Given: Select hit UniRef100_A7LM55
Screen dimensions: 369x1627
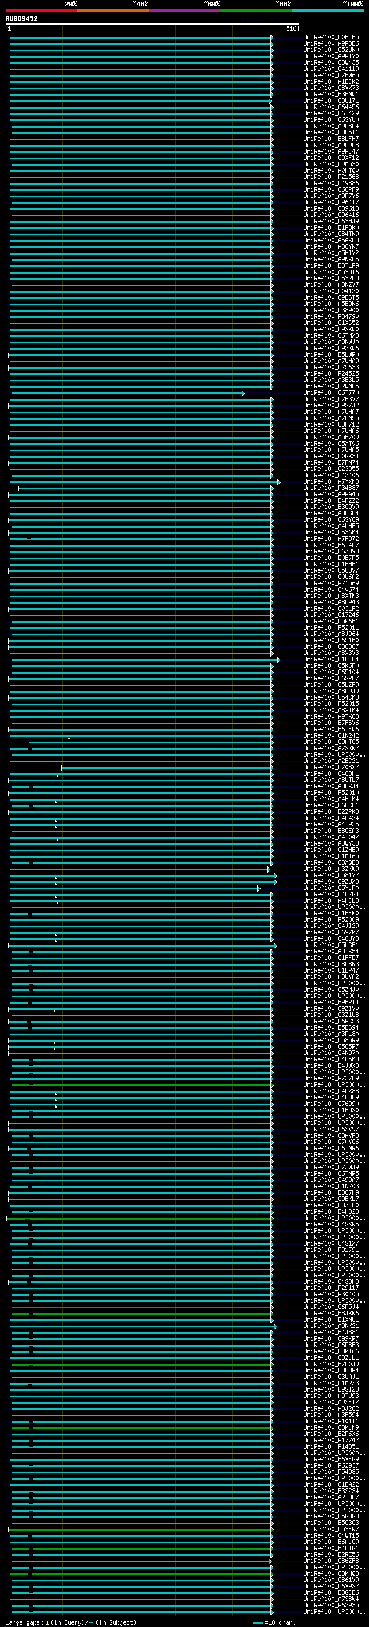Looking at the screenshot, I should click(x=331, y=419).
